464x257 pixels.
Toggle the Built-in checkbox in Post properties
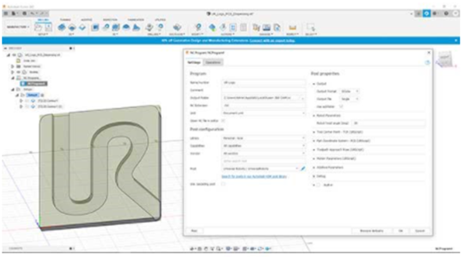coord(318,185)
